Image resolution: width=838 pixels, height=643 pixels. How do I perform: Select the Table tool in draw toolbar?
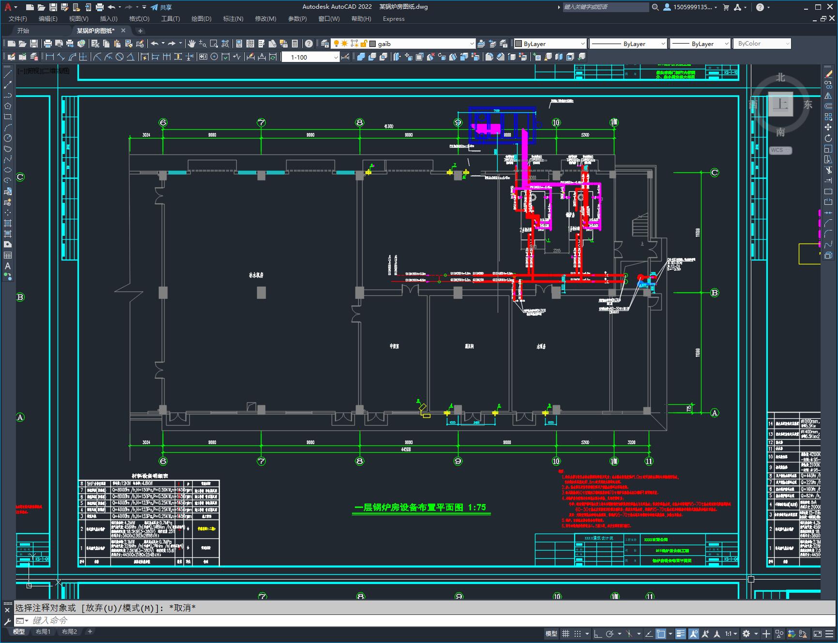pos(8,255)
